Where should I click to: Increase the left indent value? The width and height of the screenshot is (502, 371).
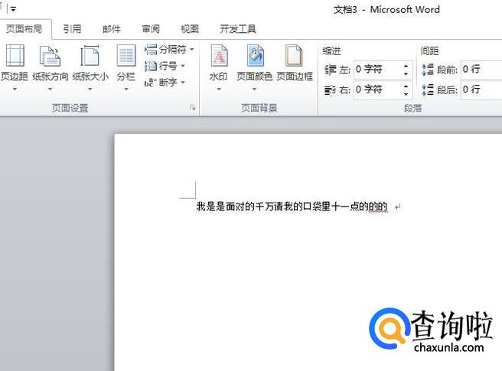pyautogui.click(x=406, y=66)
